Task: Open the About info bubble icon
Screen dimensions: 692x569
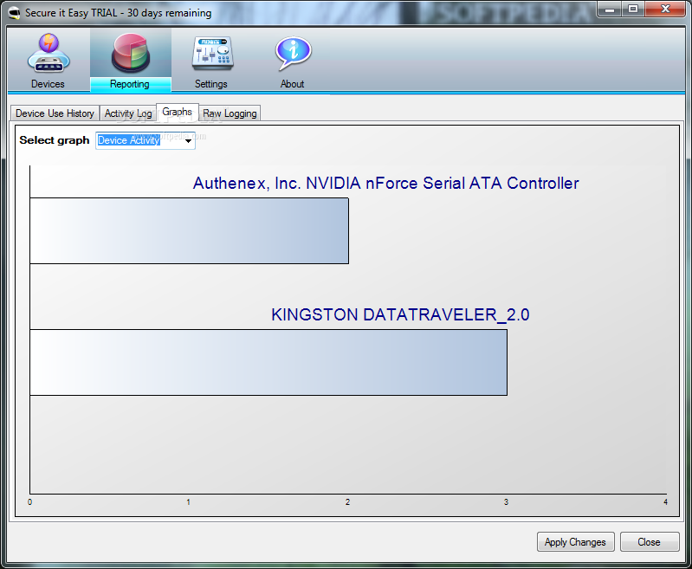Action: pos(293,53)
